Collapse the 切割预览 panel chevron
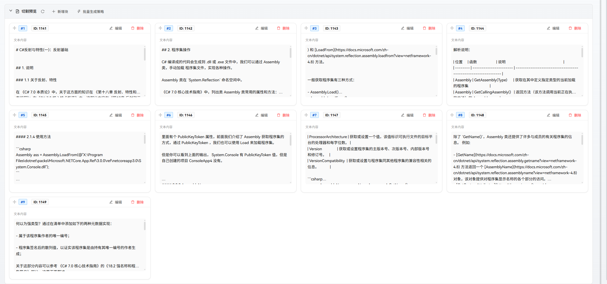Screen dimensions: 607x284 11,11
